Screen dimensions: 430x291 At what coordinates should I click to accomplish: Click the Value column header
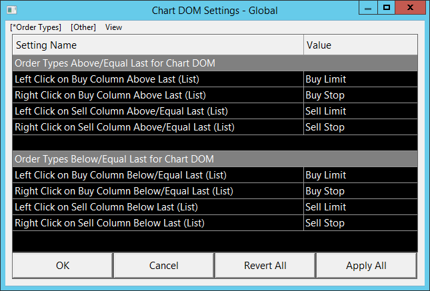click(x=360, y=45)
